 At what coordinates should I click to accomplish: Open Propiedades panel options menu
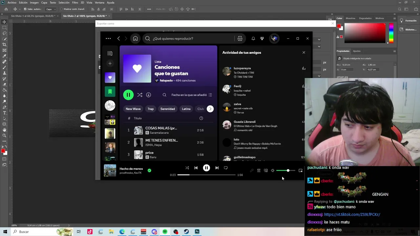tap(394, 51)
